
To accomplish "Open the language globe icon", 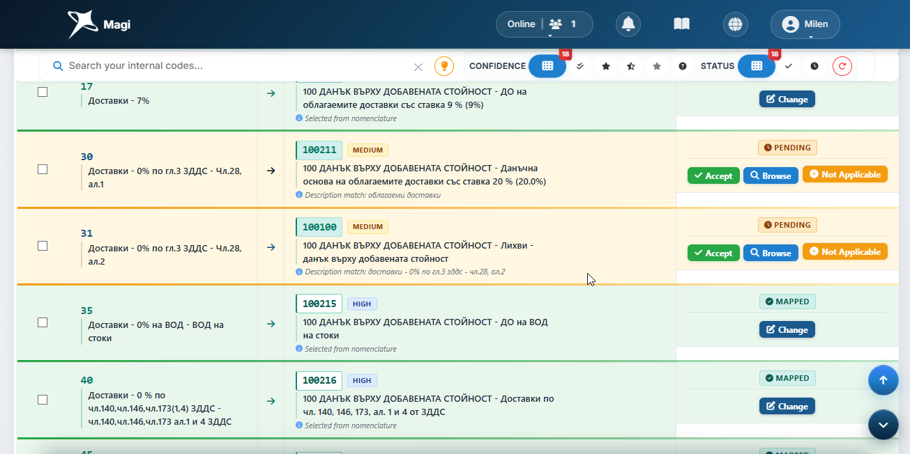I will pyautogui.click(x=735, y=24).
